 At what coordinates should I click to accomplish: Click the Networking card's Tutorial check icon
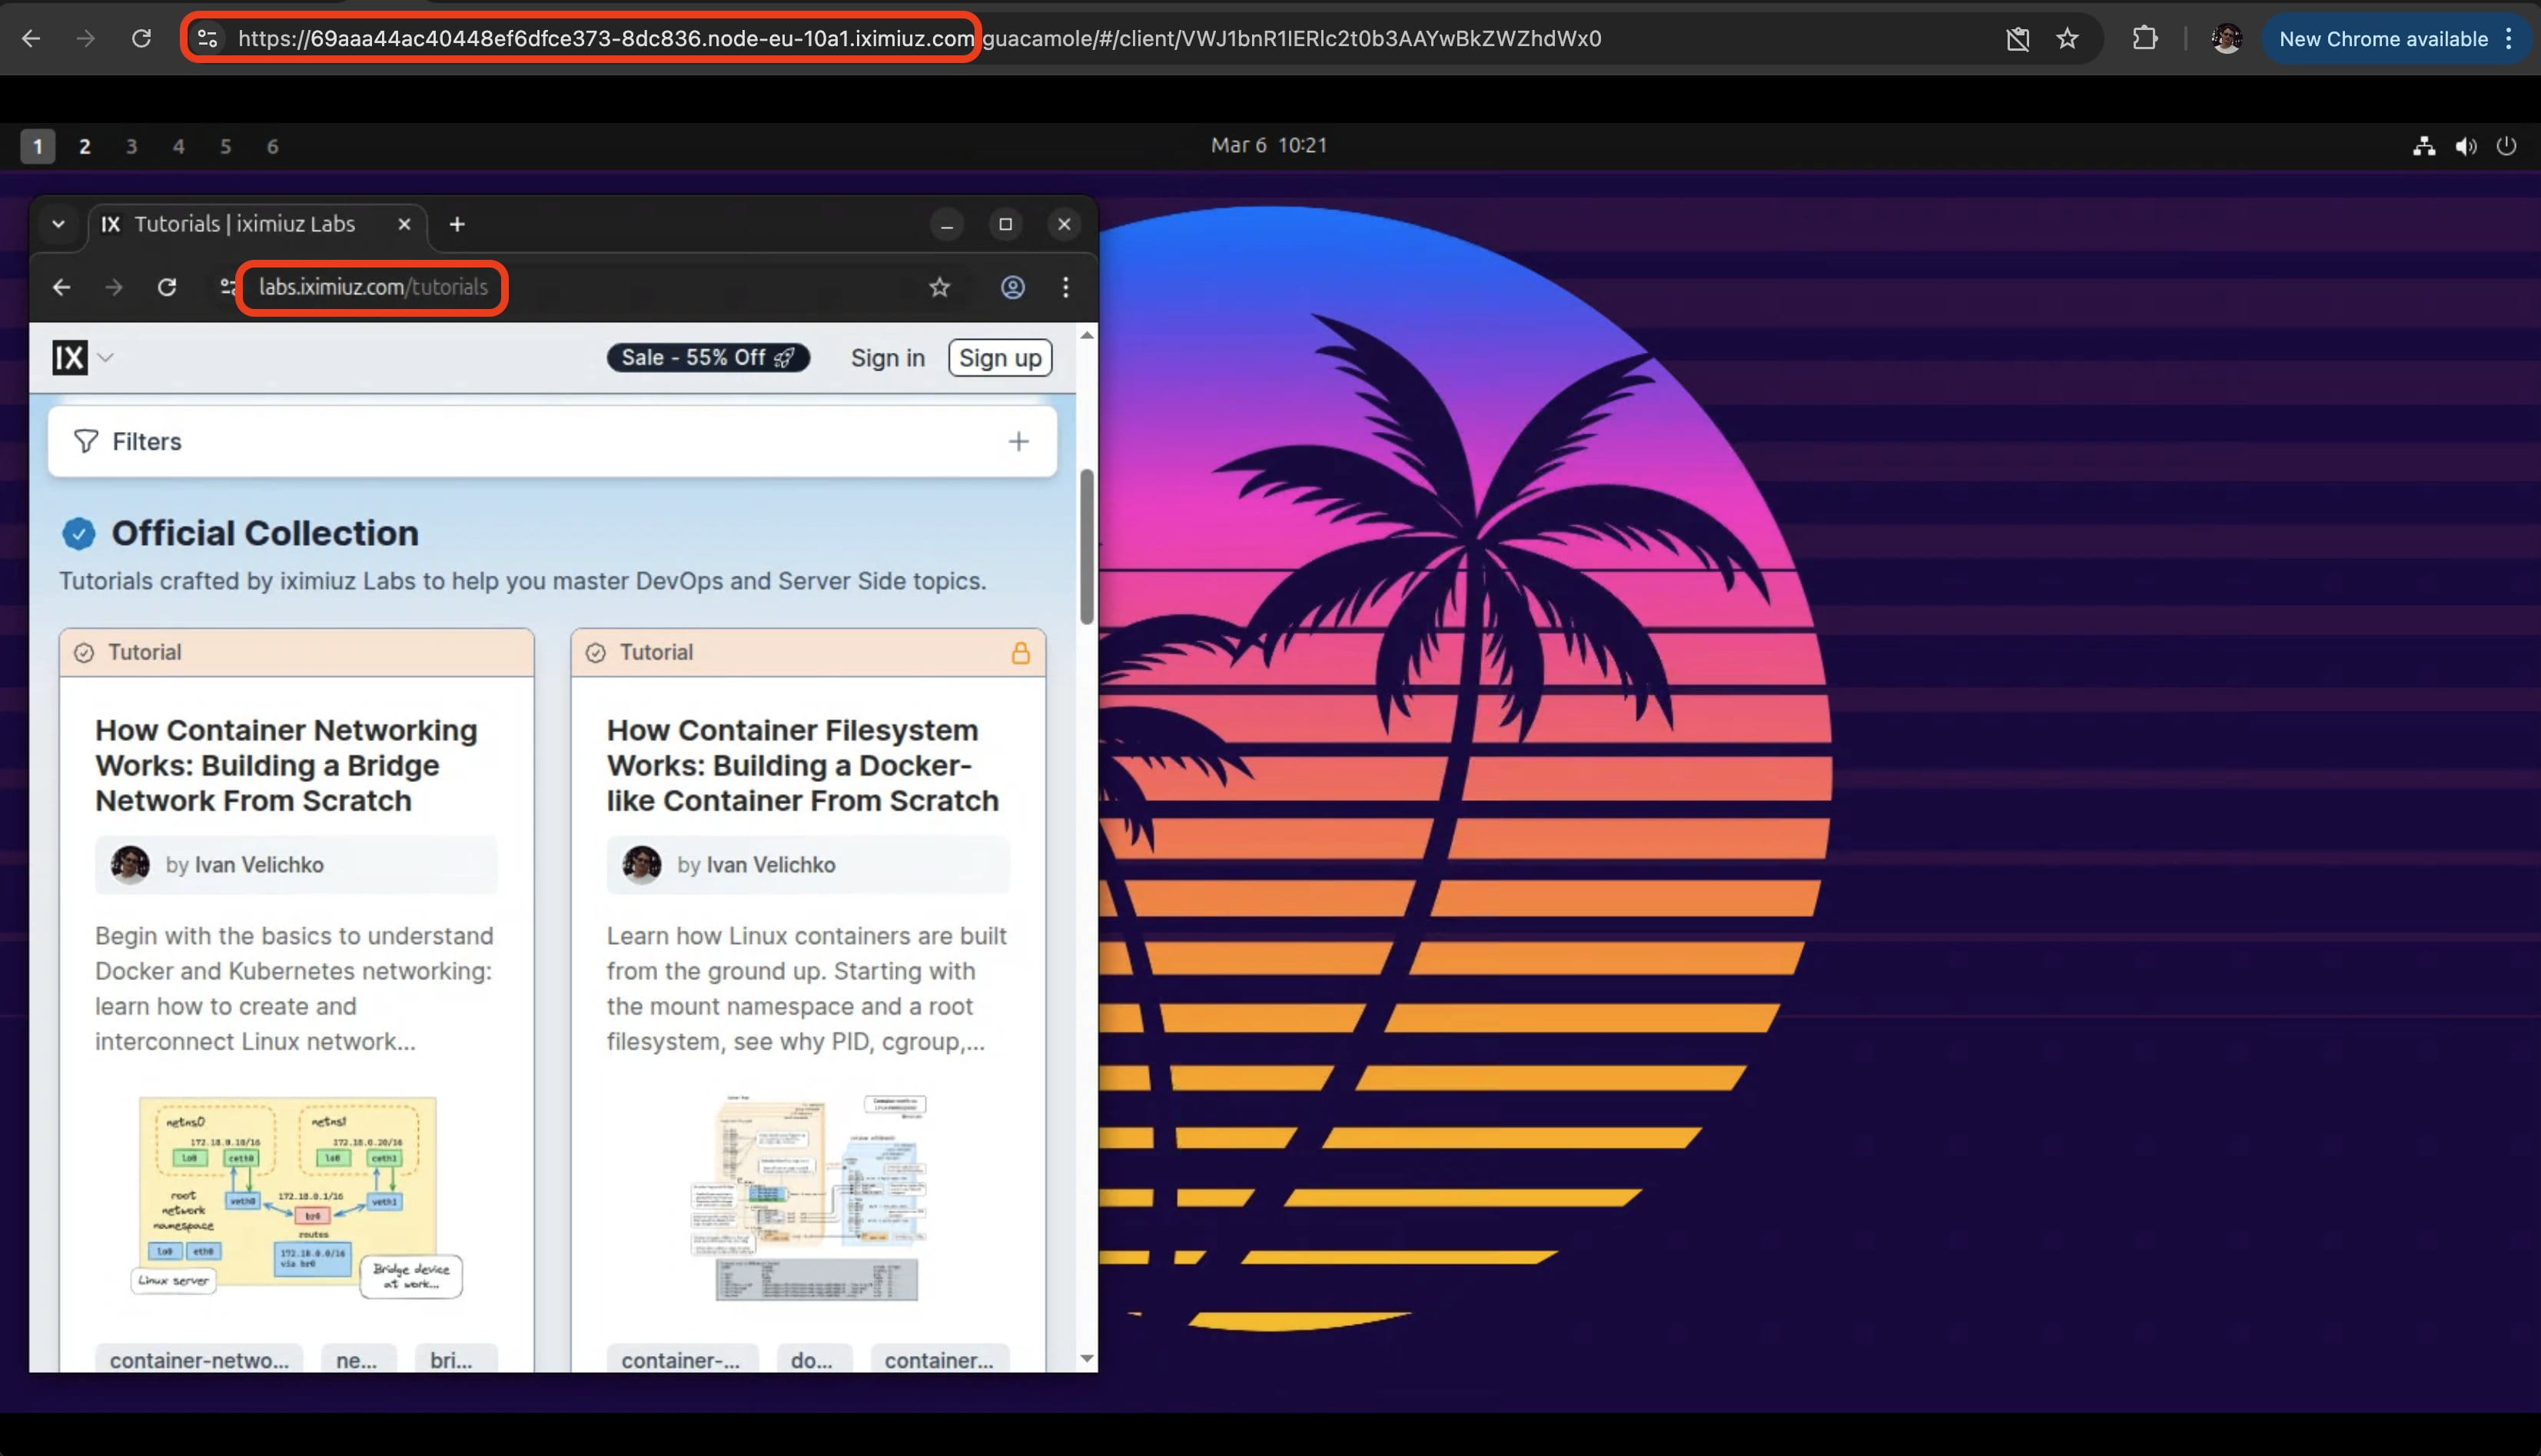click(84, 652)
